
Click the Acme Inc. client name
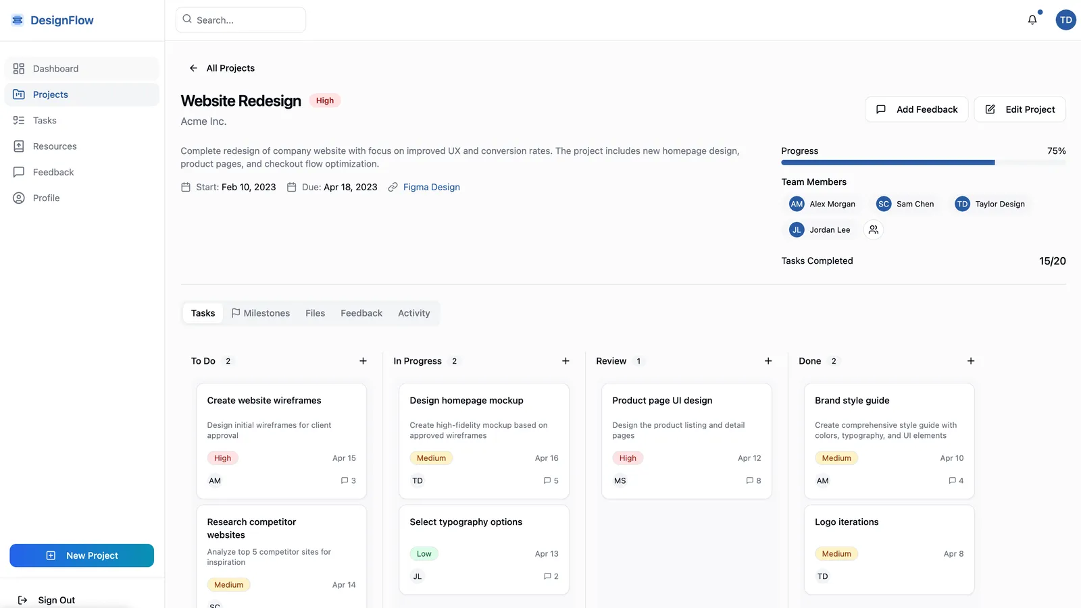203,121
